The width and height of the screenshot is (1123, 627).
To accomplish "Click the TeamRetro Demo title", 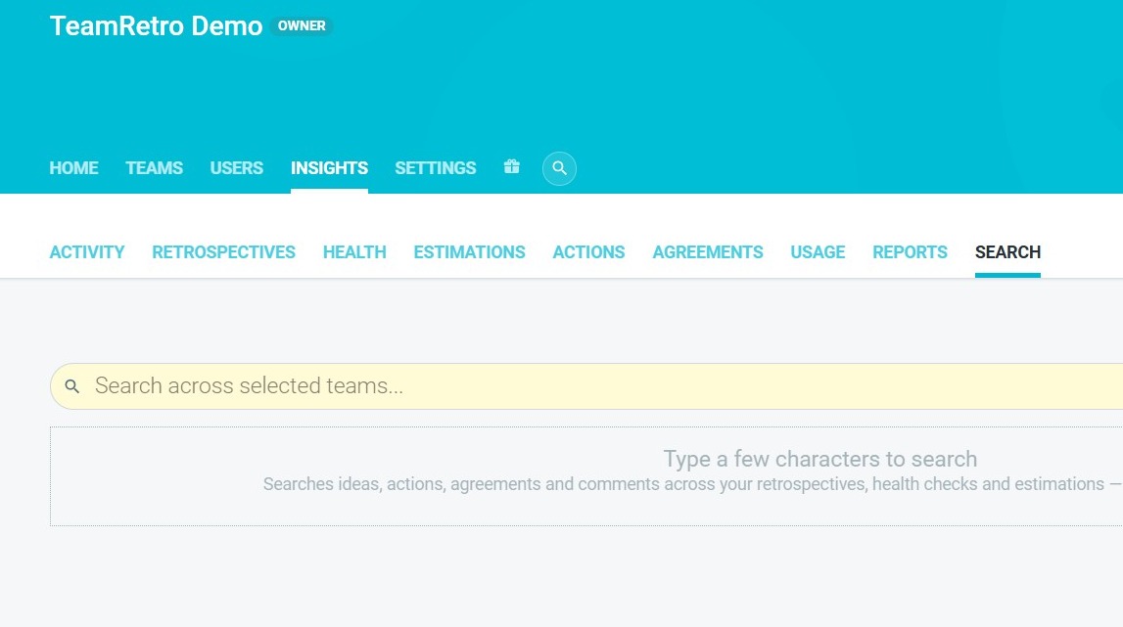I will coord(156,25).
